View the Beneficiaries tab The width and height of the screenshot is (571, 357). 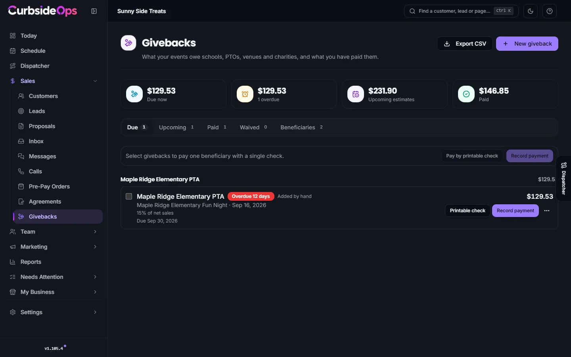pyautogui.click(x=302, y=127)
